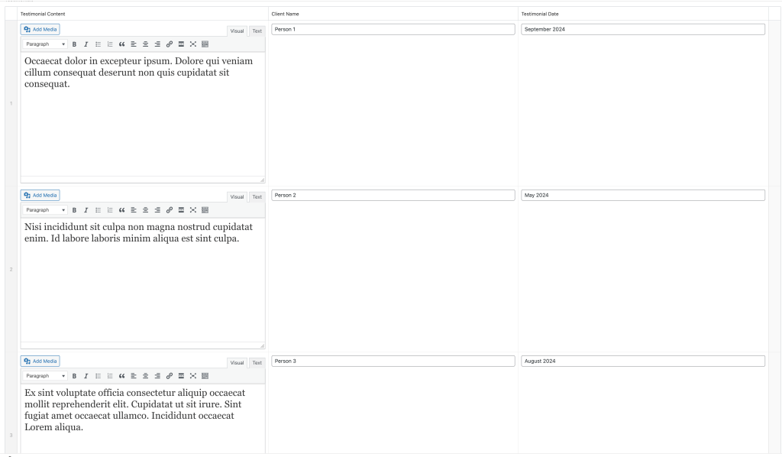Open fullscreen mode for Person 1 testimonial editor

pyautogui.click(x=193, y=44)
